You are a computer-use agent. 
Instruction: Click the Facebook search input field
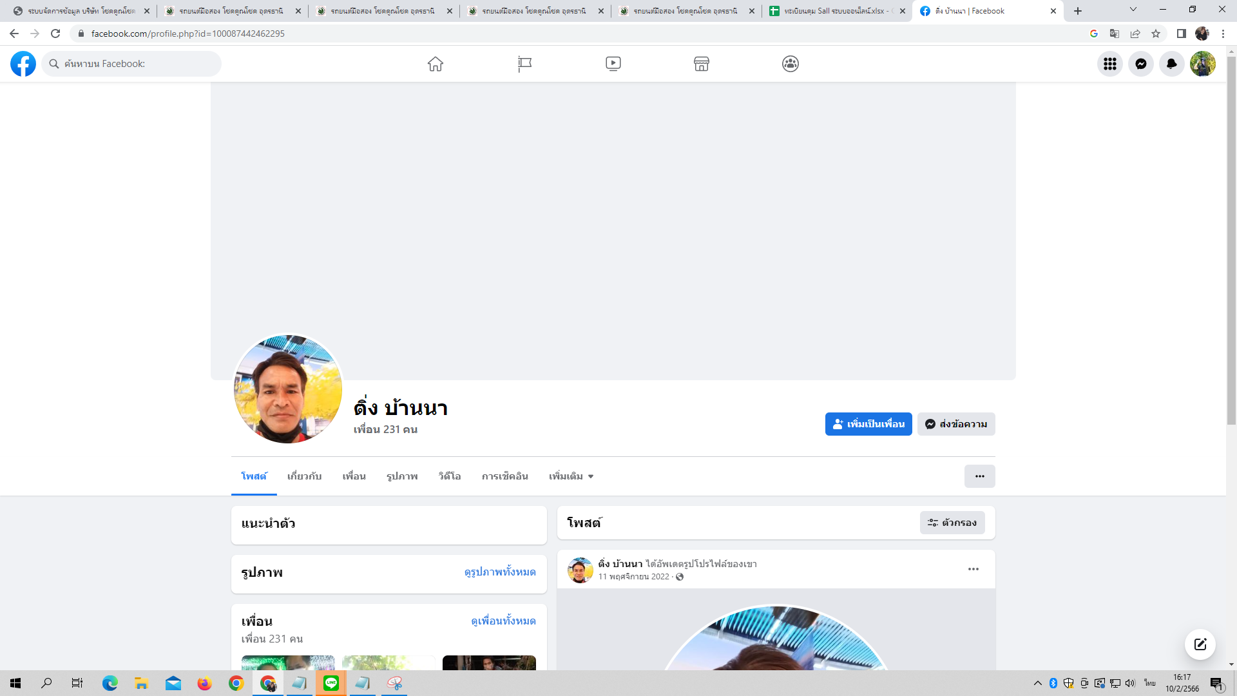point(132,64)
